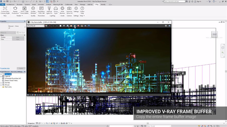Expand the Families tree node
The height and width of the screenshot is (127, 227).
click(x=1, y=82)
